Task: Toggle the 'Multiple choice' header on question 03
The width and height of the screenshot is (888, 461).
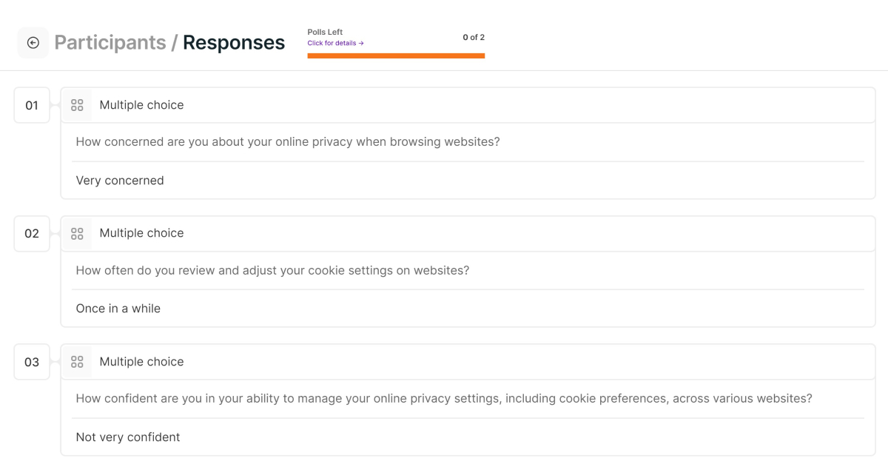Action: (x=141, y=361)
